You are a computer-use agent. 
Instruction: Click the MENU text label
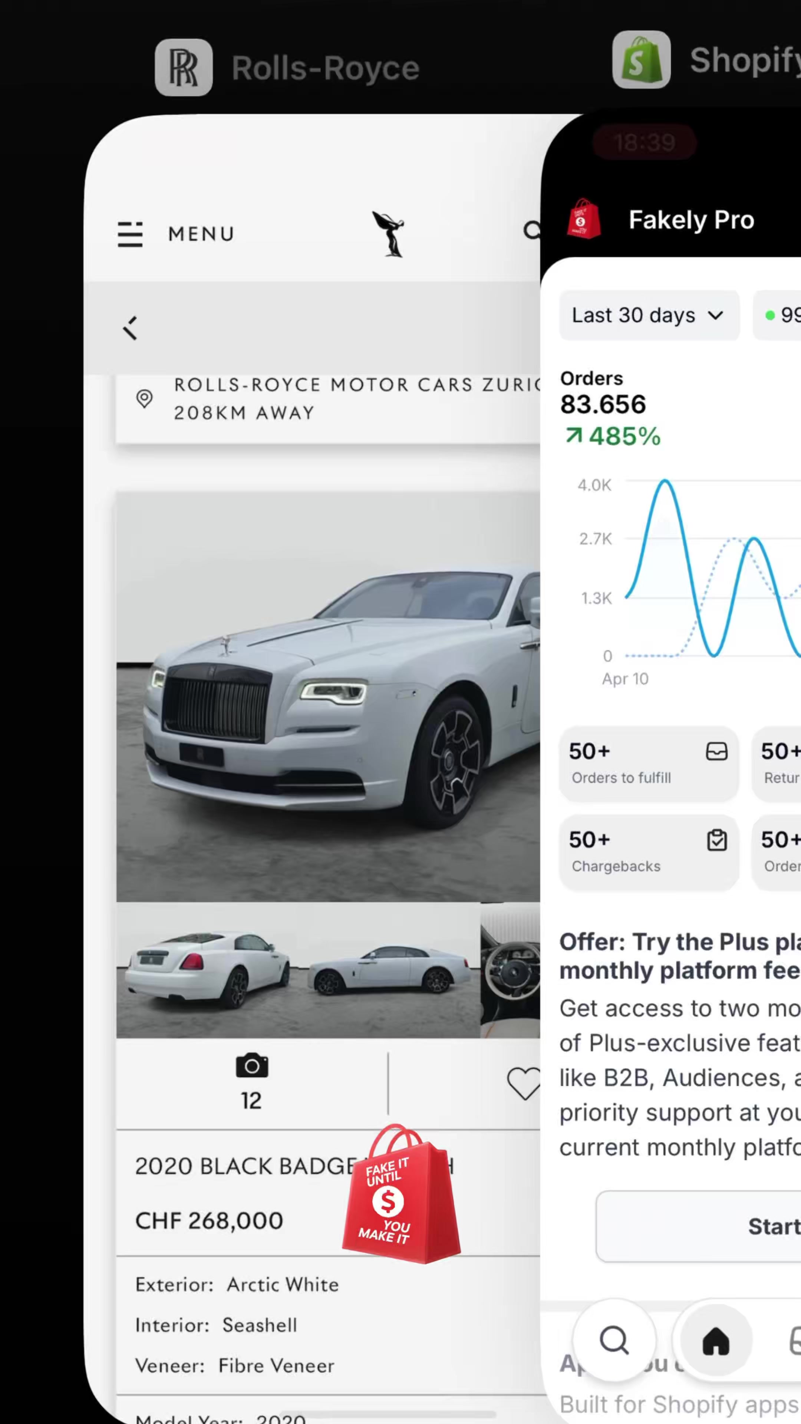click(201, 234)
